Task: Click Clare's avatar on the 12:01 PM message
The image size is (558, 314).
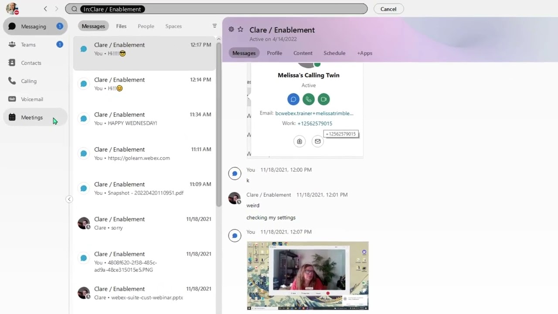Action: coord(235,198)
